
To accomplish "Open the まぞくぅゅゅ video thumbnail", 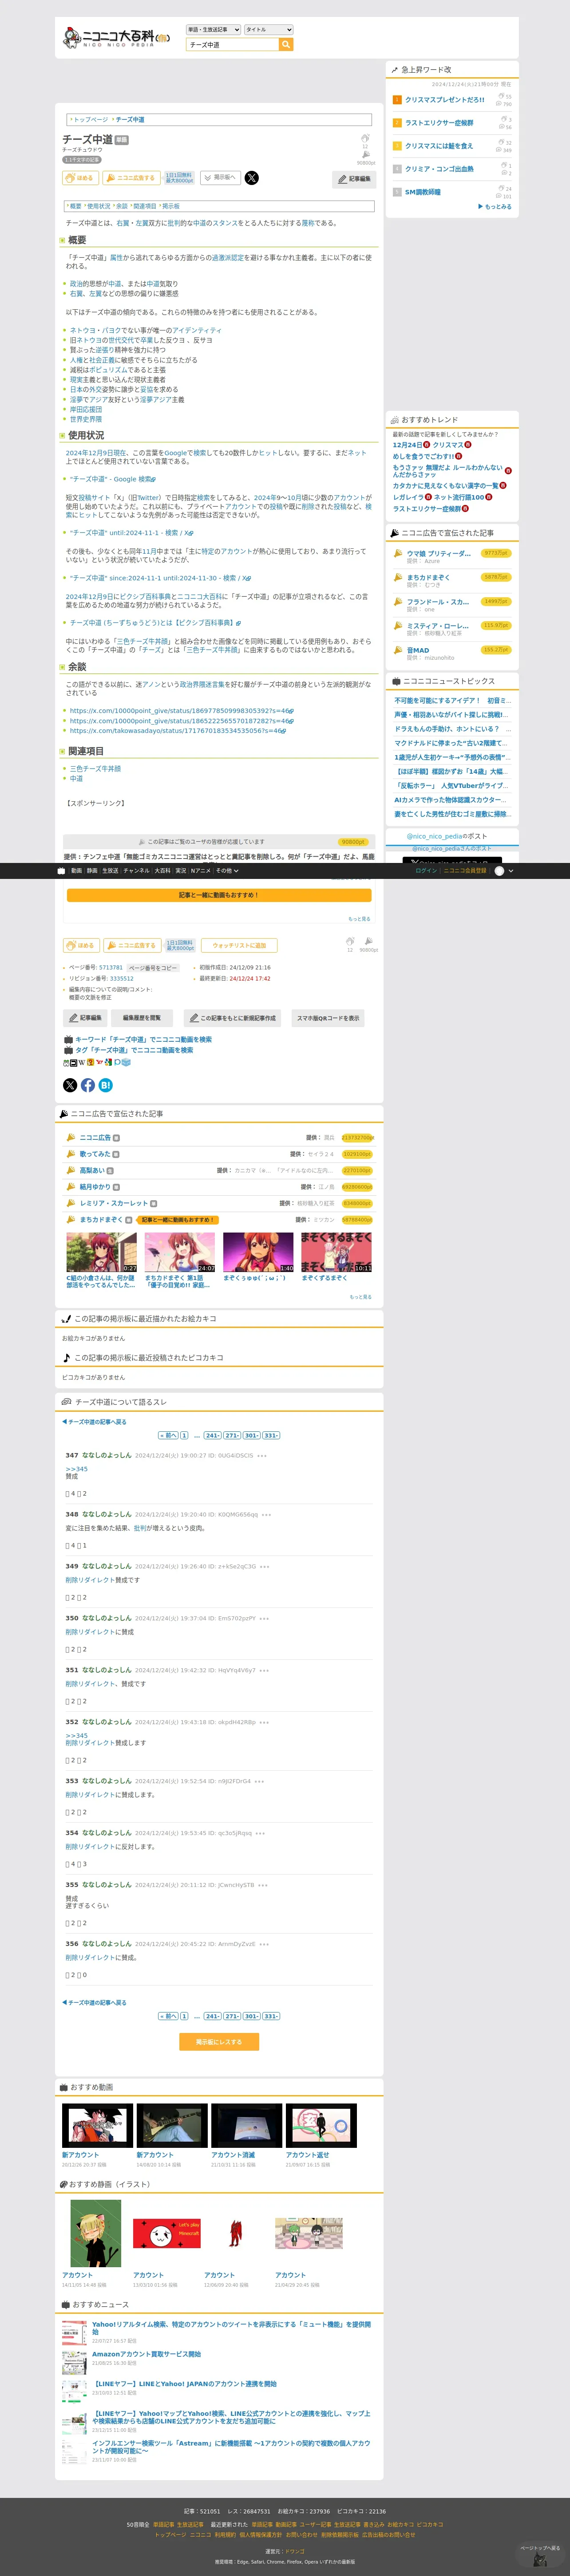I will 258,1252.
